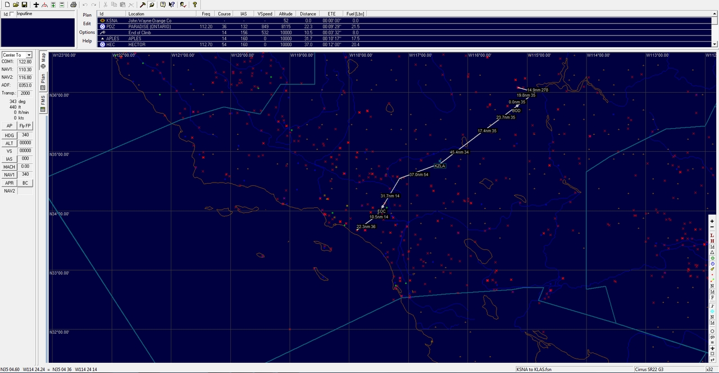The height and width of the screenshot is (373, 719).
Task: Click the Fly FP button
Action: [x=25, y=126]
